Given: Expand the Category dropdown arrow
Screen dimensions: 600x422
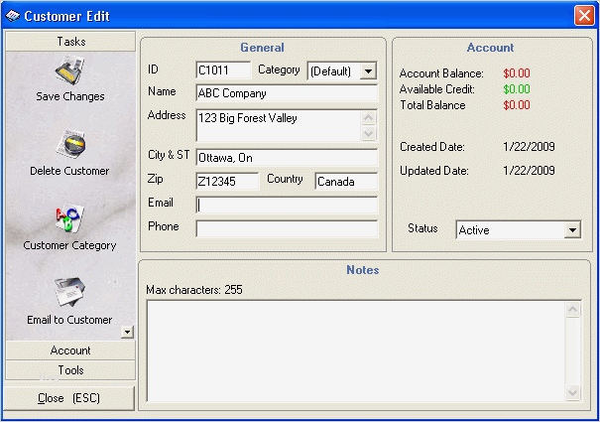Looking at the screenshot, I should pyautogui.click(x=369, y=70).
